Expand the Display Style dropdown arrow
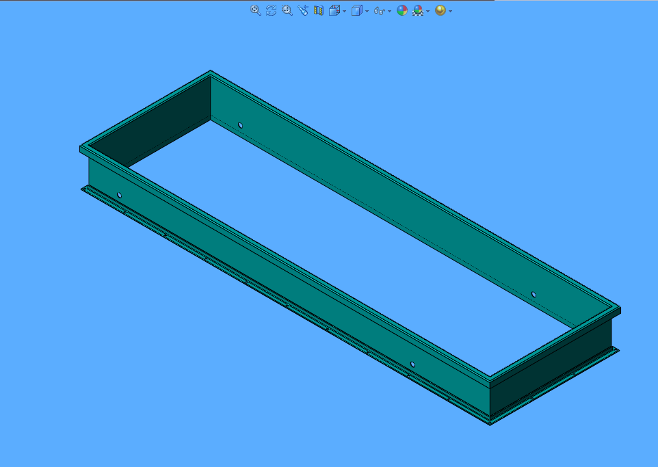This screenshot has height=467, width=658. coord(367,12)
